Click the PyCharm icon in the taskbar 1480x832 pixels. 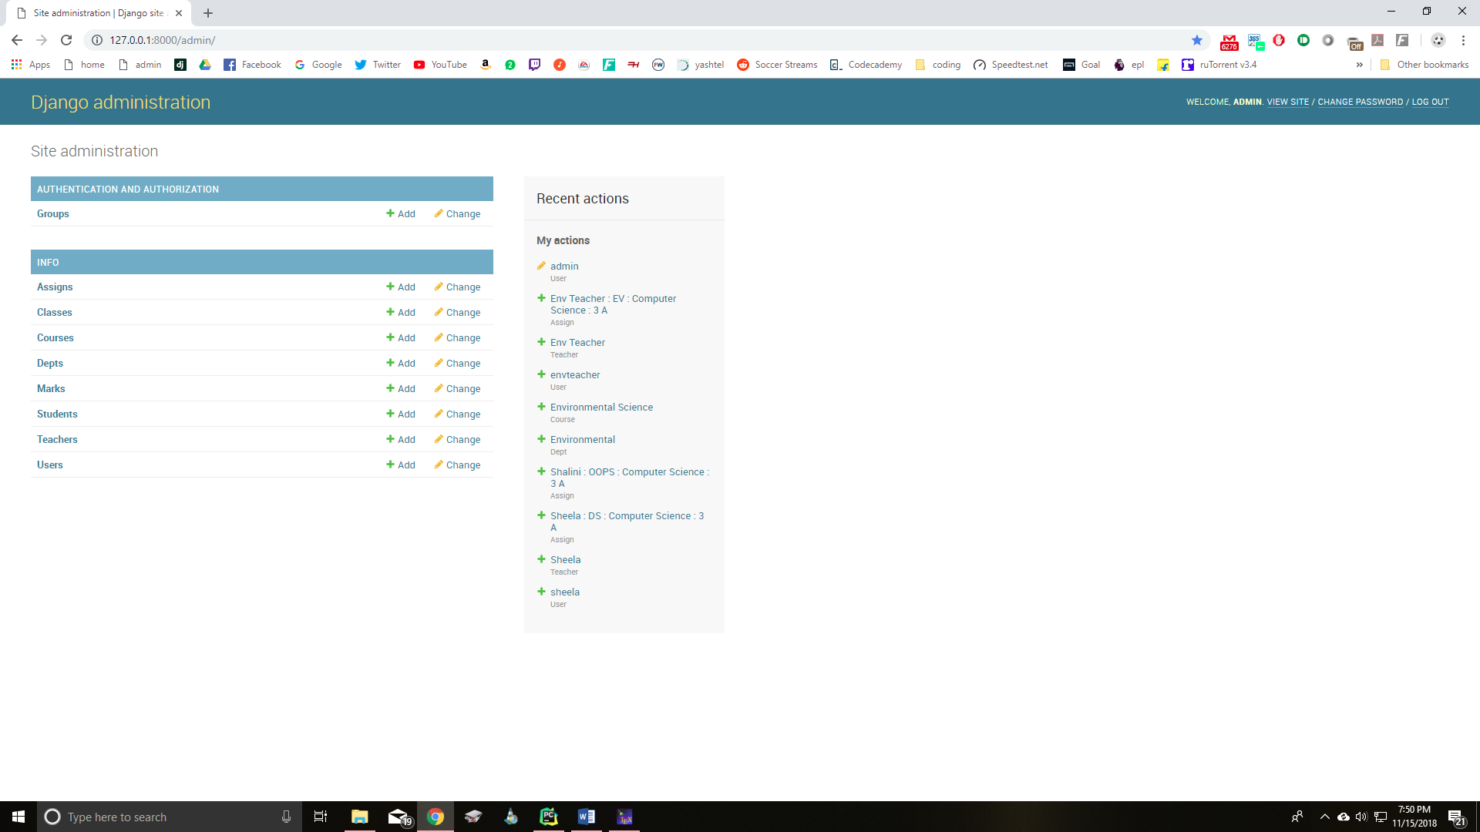point(548,817)
